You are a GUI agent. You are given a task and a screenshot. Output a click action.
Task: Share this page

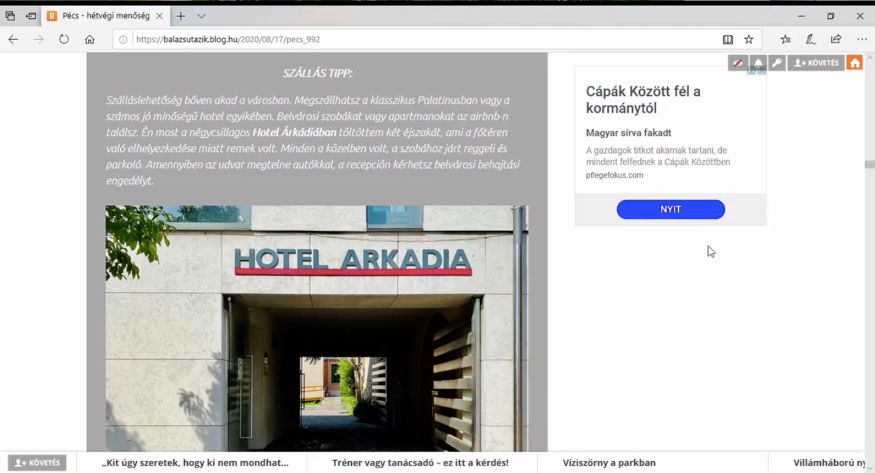pyautogui.click(x=836, y=39)
